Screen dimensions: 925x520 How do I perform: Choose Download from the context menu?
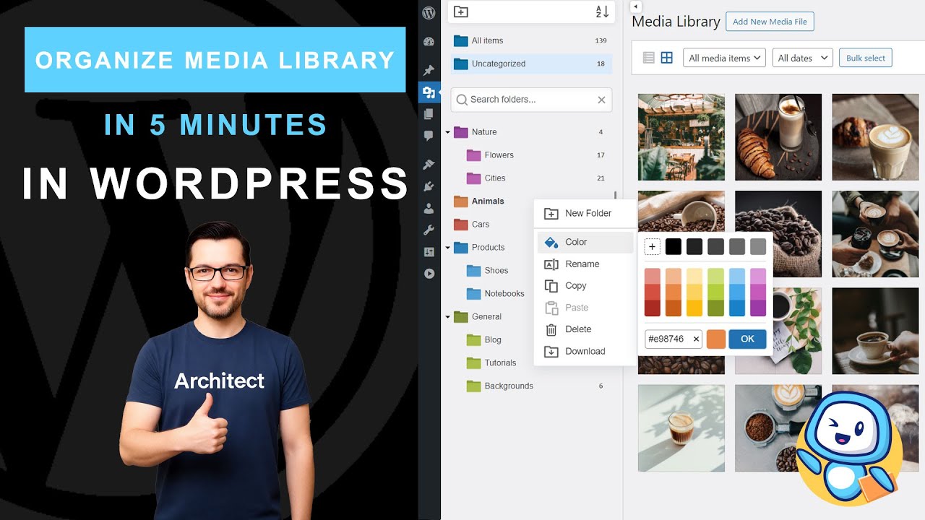tap(585, 352)
